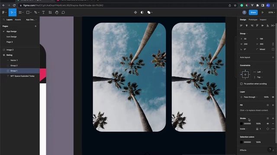
Task: Open stroke position Inside dropdown
Action: (244, 129)
